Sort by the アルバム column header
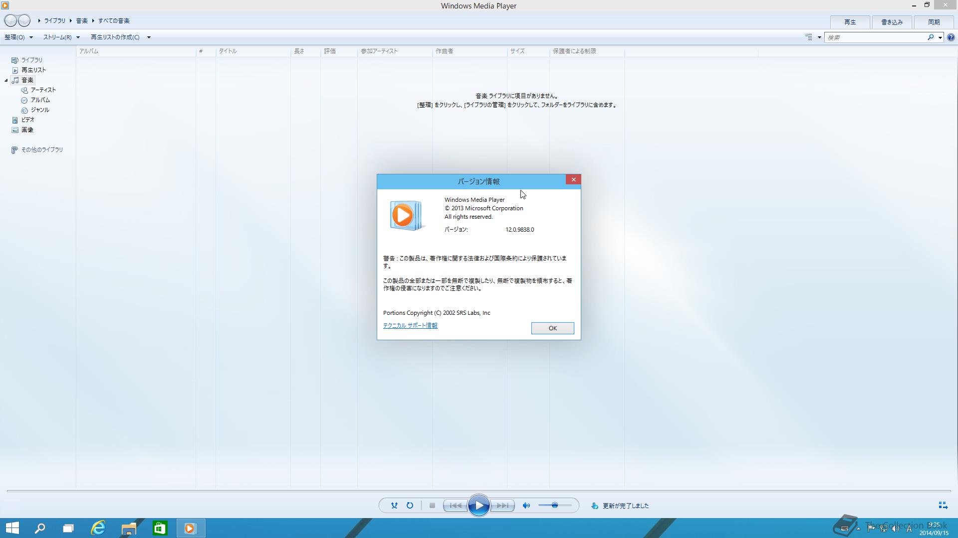This screenshot has height=538, width=958. pyautogui.click(x=136, y=51)
